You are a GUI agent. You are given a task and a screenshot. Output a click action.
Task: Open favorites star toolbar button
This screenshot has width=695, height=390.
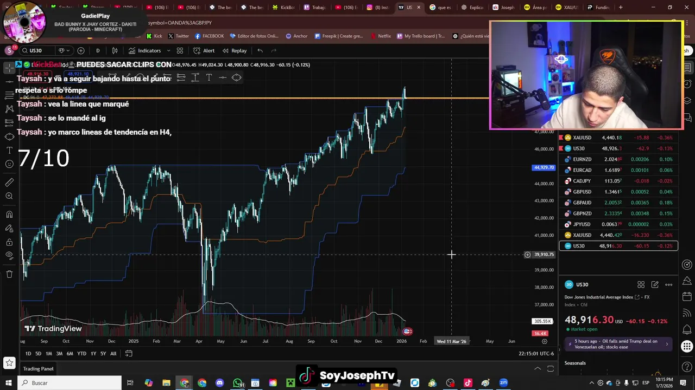[x=9, y=363]
